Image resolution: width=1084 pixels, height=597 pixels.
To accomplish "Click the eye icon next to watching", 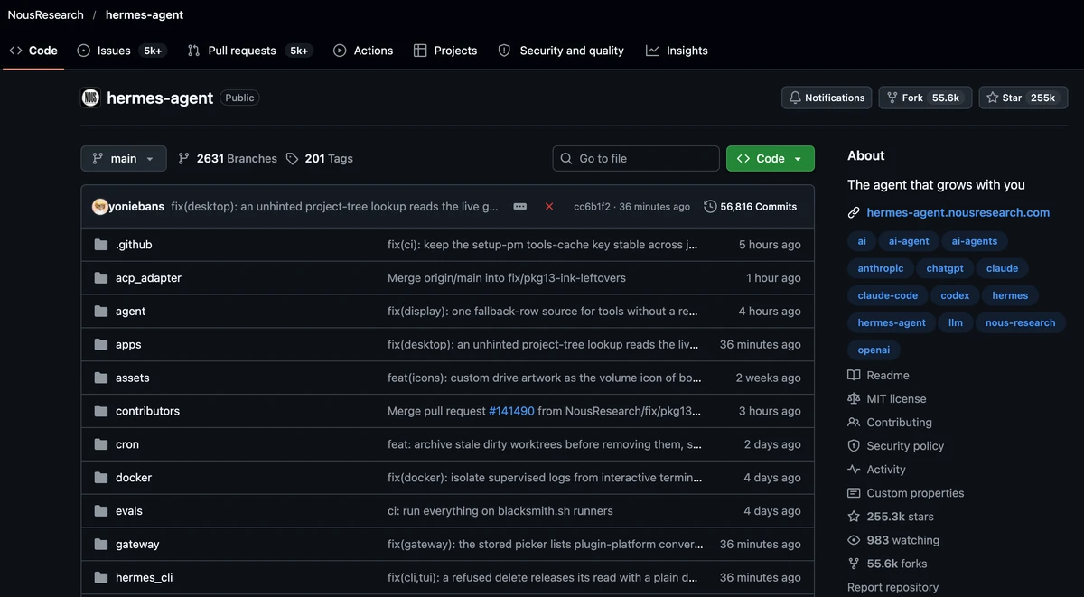I will (854, 540).
